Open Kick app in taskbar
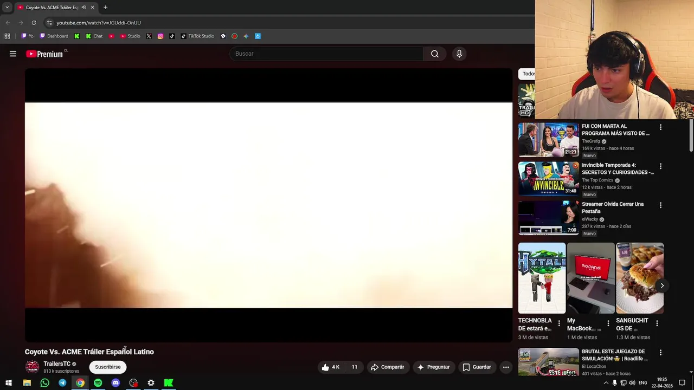Screen dimensions: 694x390 tap(169, 383)
